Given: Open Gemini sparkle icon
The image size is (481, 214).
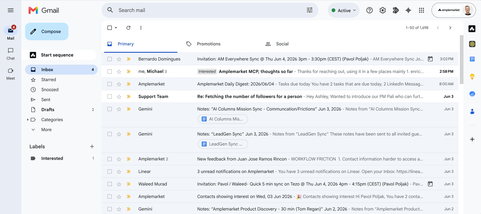Looking at the screenshot, I should [x=408, y=10].
